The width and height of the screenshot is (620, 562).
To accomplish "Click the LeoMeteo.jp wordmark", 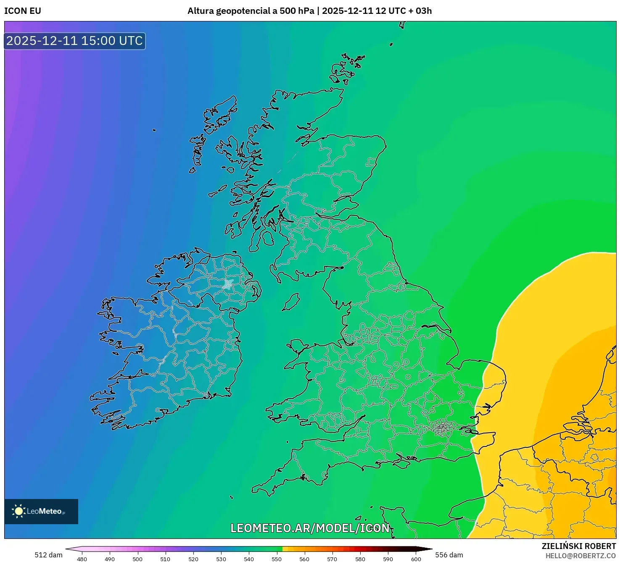I will click(45, 512).
